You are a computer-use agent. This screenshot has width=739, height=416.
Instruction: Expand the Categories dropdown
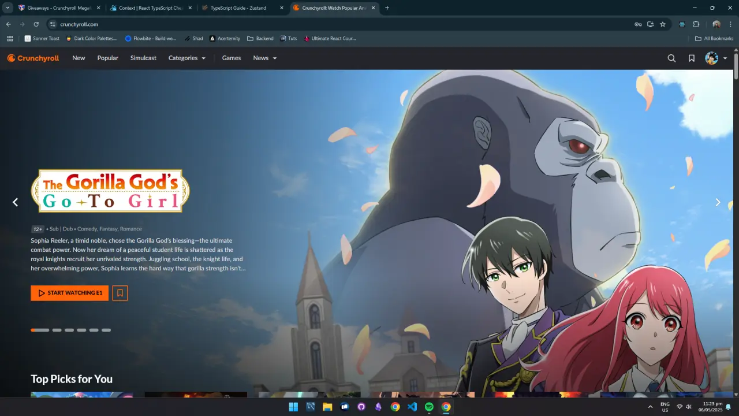pyautogui.click(x=187, y=58)
